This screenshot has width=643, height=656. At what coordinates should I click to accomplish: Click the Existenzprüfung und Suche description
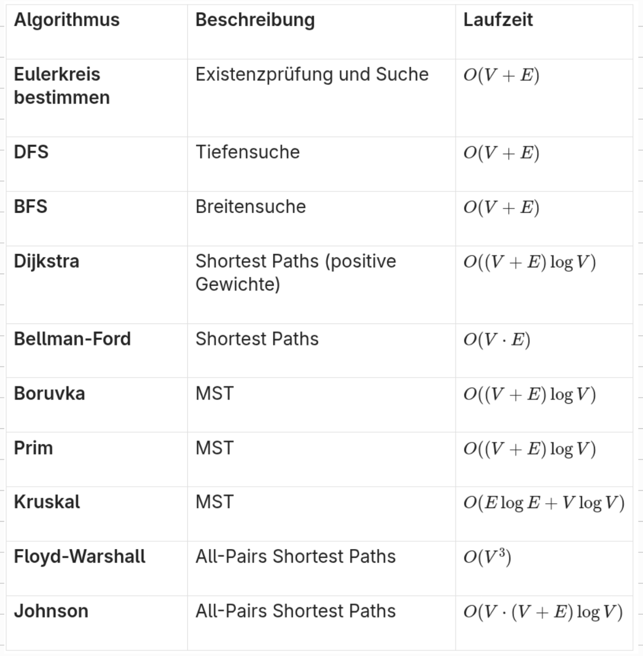tap(312, 75)
